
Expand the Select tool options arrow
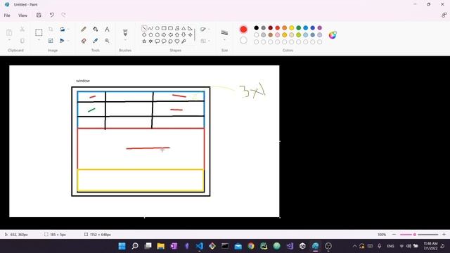coord(39,41)
